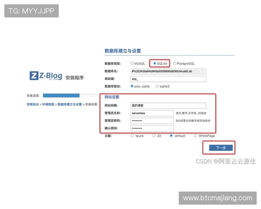Click the 安装程序 installer title text
The image size is (261, 209).
(74, 78)
